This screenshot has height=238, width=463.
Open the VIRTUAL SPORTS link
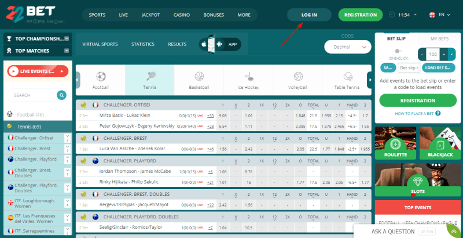click(x=100, y=44)
